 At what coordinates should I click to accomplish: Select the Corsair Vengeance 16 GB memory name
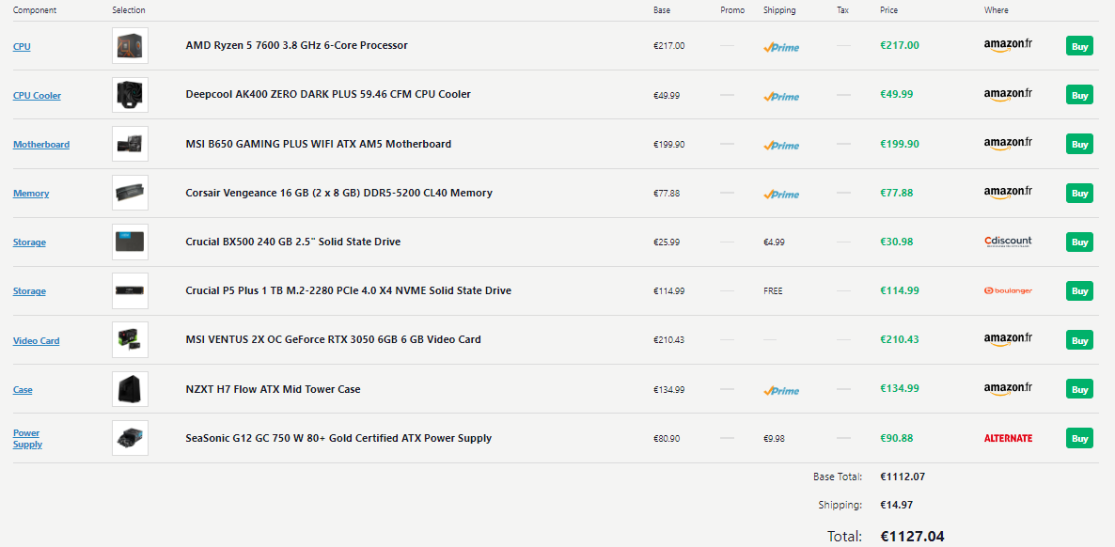338,193
